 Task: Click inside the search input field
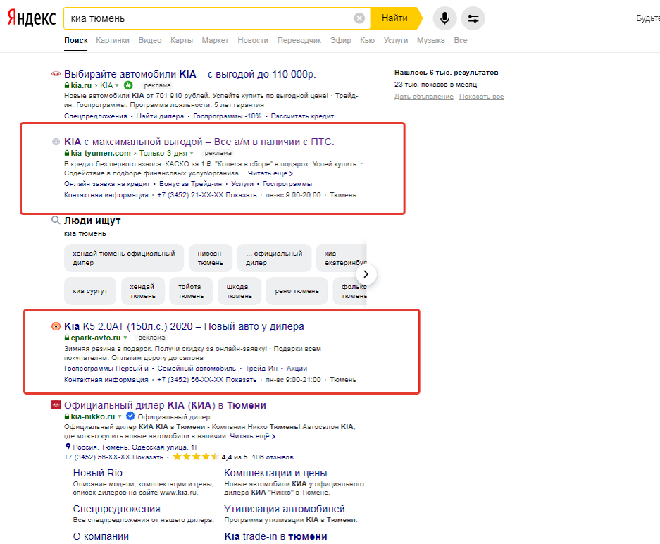coord(211,18)
